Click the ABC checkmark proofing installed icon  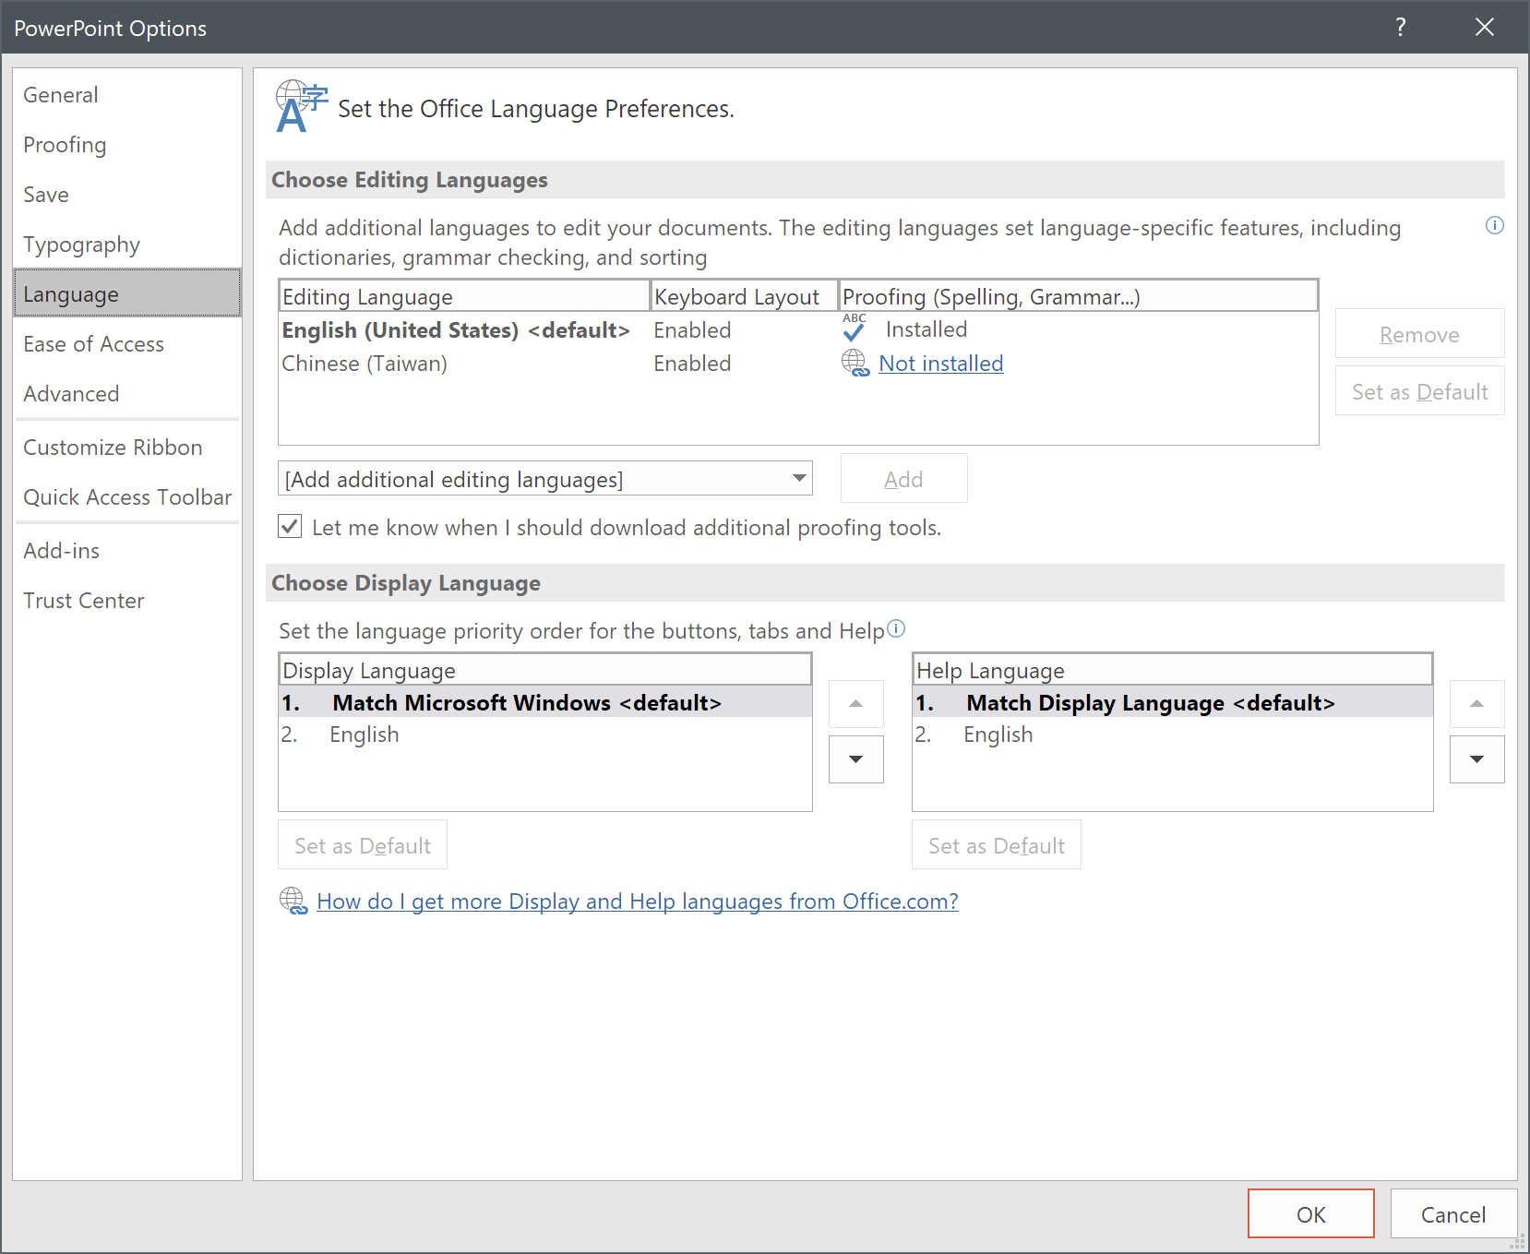[855, 328]
